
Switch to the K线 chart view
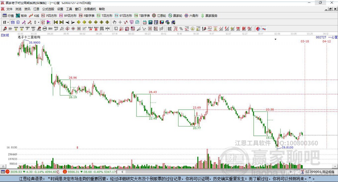(x=34, y=16)
